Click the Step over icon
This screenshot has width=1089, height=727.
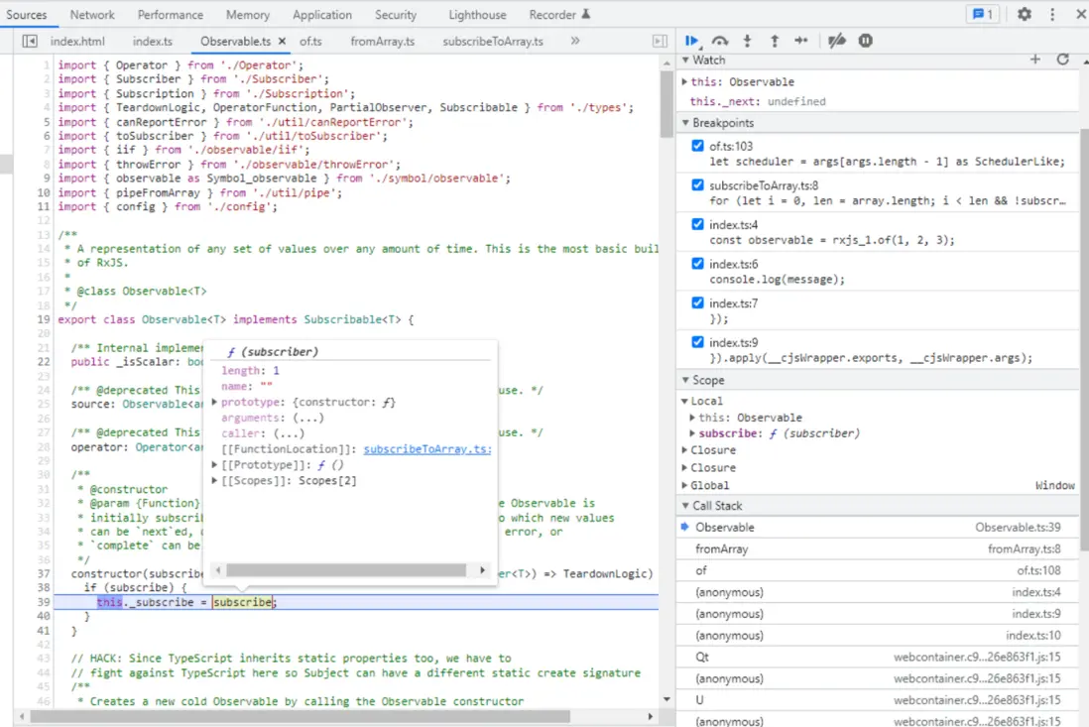[720, 41]
